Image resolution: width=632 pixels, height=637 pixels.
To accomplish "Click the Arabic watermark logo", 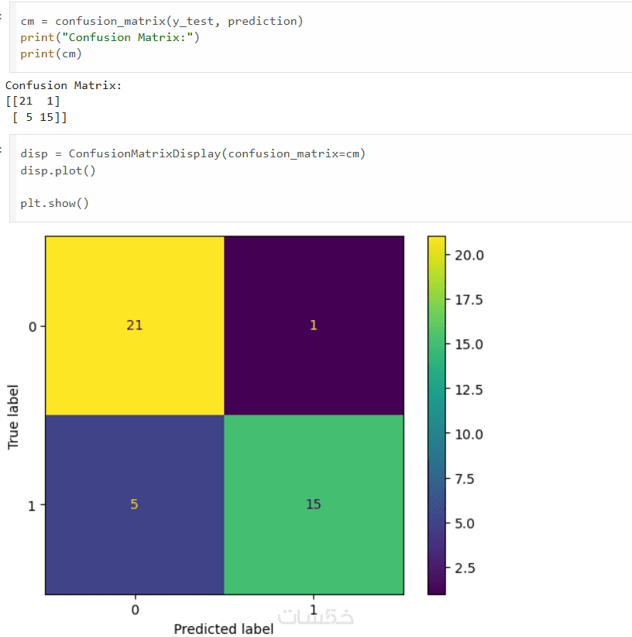I will click(316, 616).
